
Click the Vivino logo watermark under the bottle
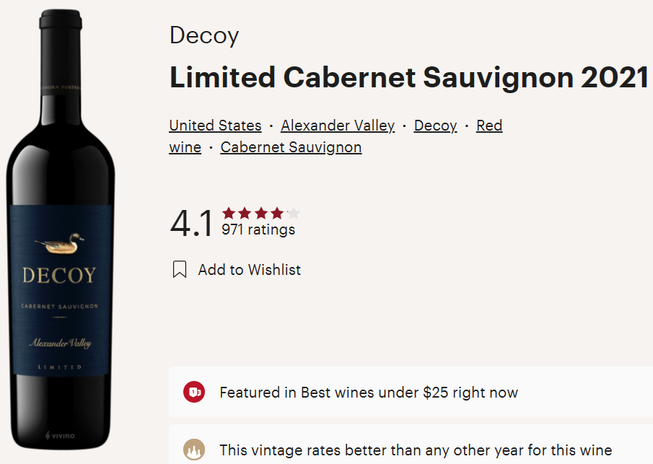tap(60, 434)
